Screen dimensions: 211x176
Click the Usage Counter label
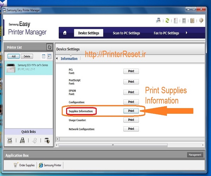point(77,120)
